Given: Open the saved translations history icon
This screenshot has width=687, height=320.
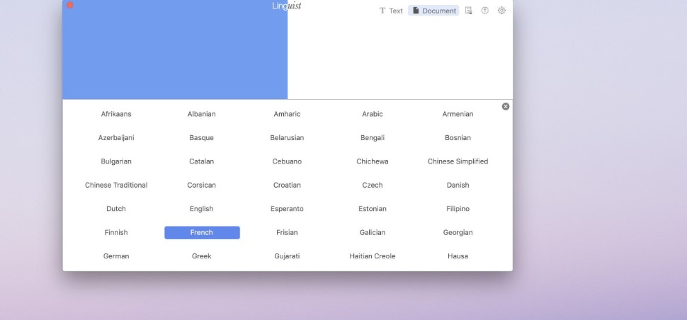Looking at the screenshot, I should (x=468, y=11).
